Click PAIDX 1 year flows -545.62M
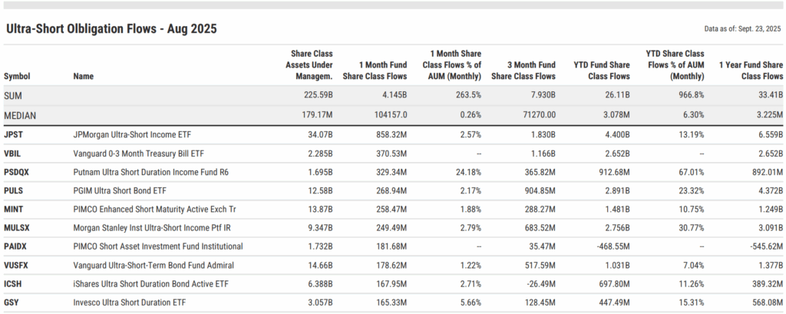786x314 pixels. (767, 246)
